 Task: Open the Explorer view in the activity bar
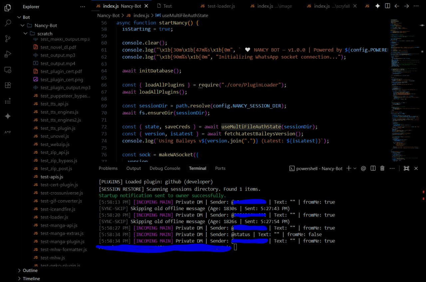8,8
